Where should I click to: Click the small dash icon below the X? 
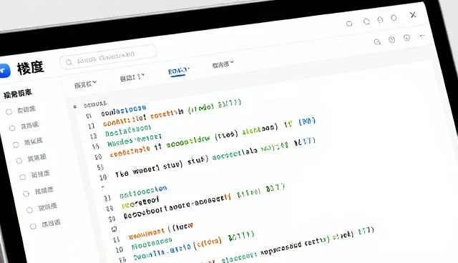422,36
